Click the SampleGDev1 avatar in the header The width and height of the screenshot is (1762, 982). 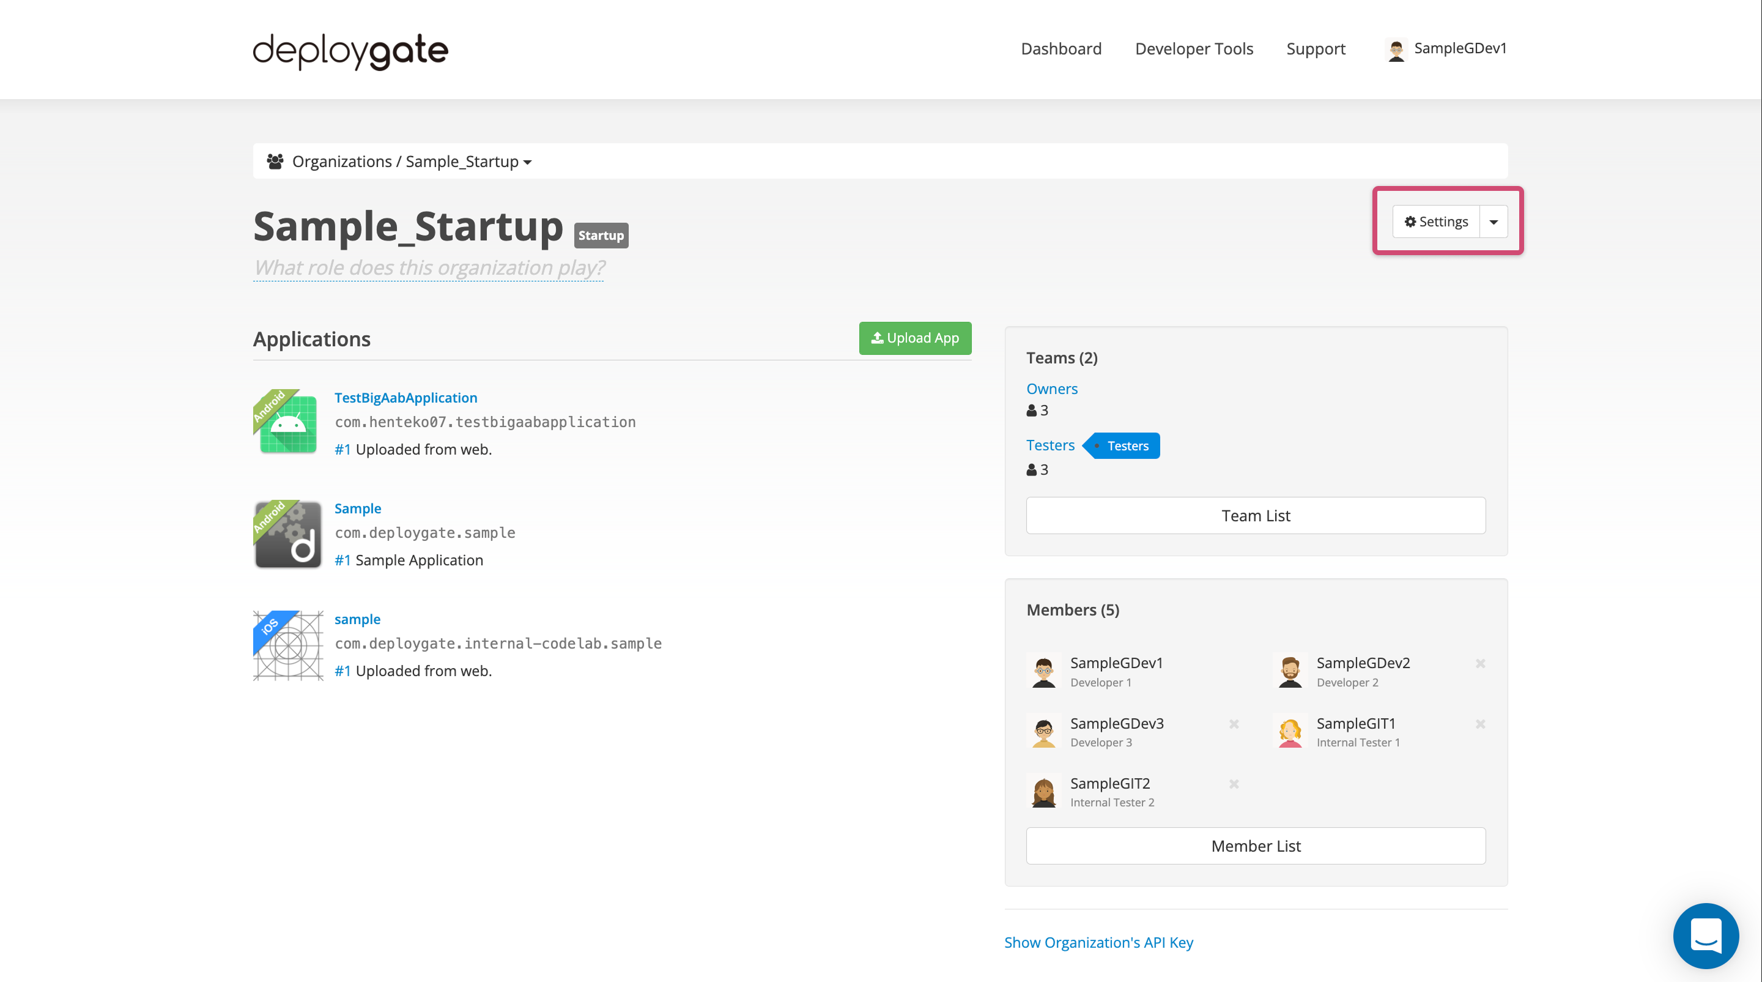click(1396, 50)
